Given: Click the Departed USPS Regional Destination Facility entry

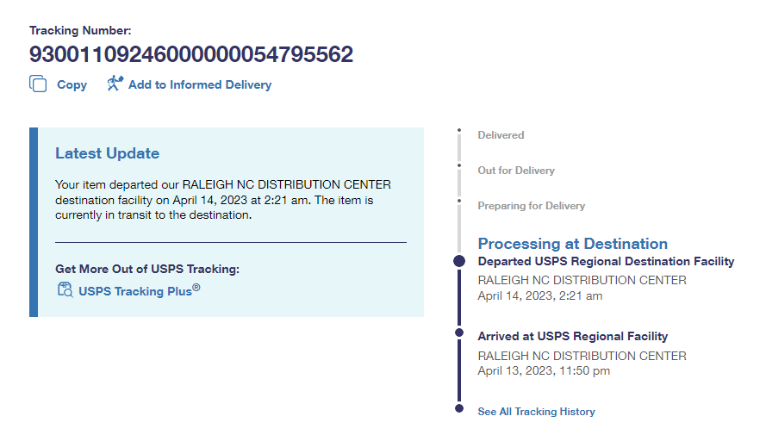Looking at the screenshot, I should pos(606,261).
